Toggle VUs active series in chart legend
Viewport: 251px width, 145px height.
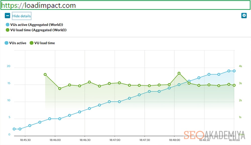(15, 43)
